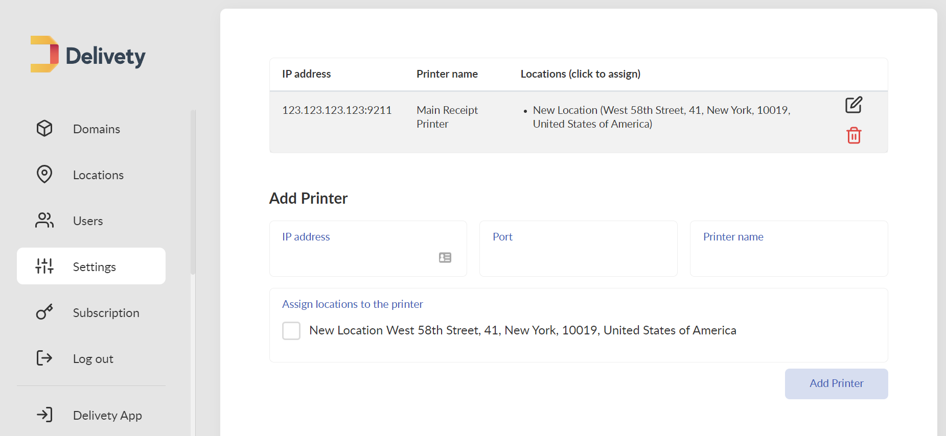
Task: Click the contact card icon in IP address field
Action: click(x=445, y=258)
